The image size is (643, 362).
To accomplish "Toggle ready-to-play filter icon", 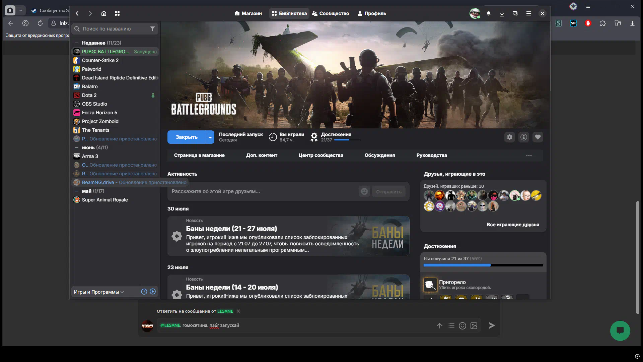I will [x=153, y=292].
